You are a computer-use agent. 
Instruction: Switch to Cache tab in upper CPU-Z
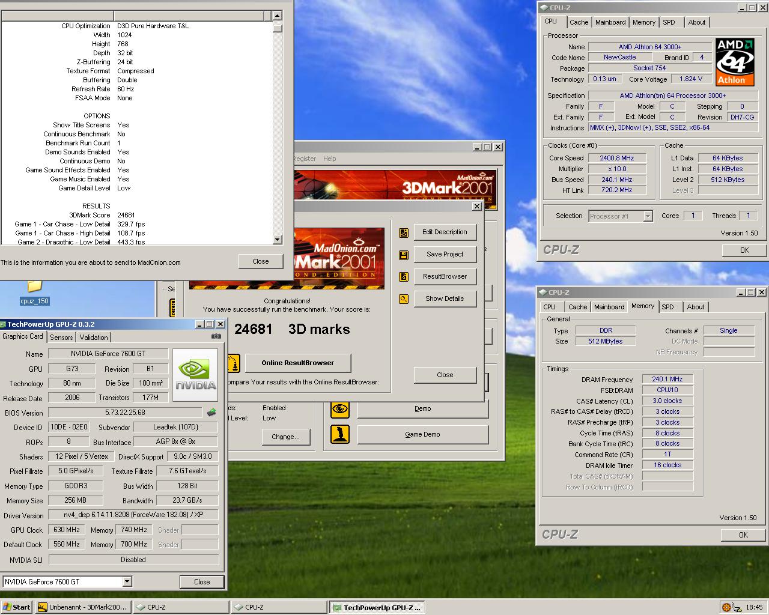tap(579, 22)
